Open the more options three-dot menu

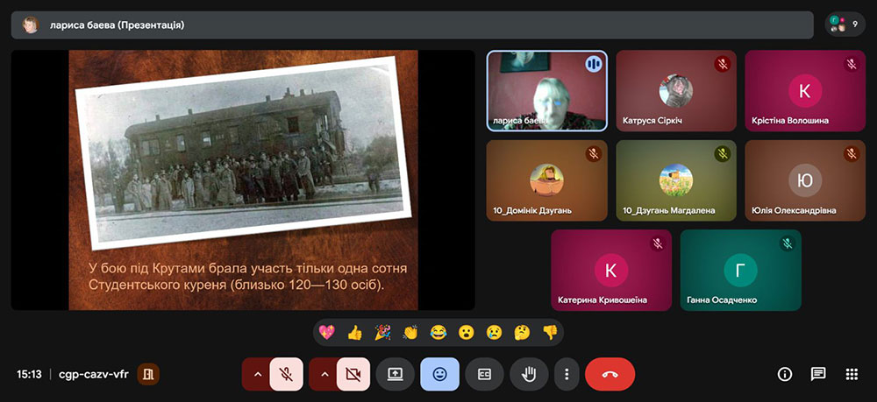[567, 374]
